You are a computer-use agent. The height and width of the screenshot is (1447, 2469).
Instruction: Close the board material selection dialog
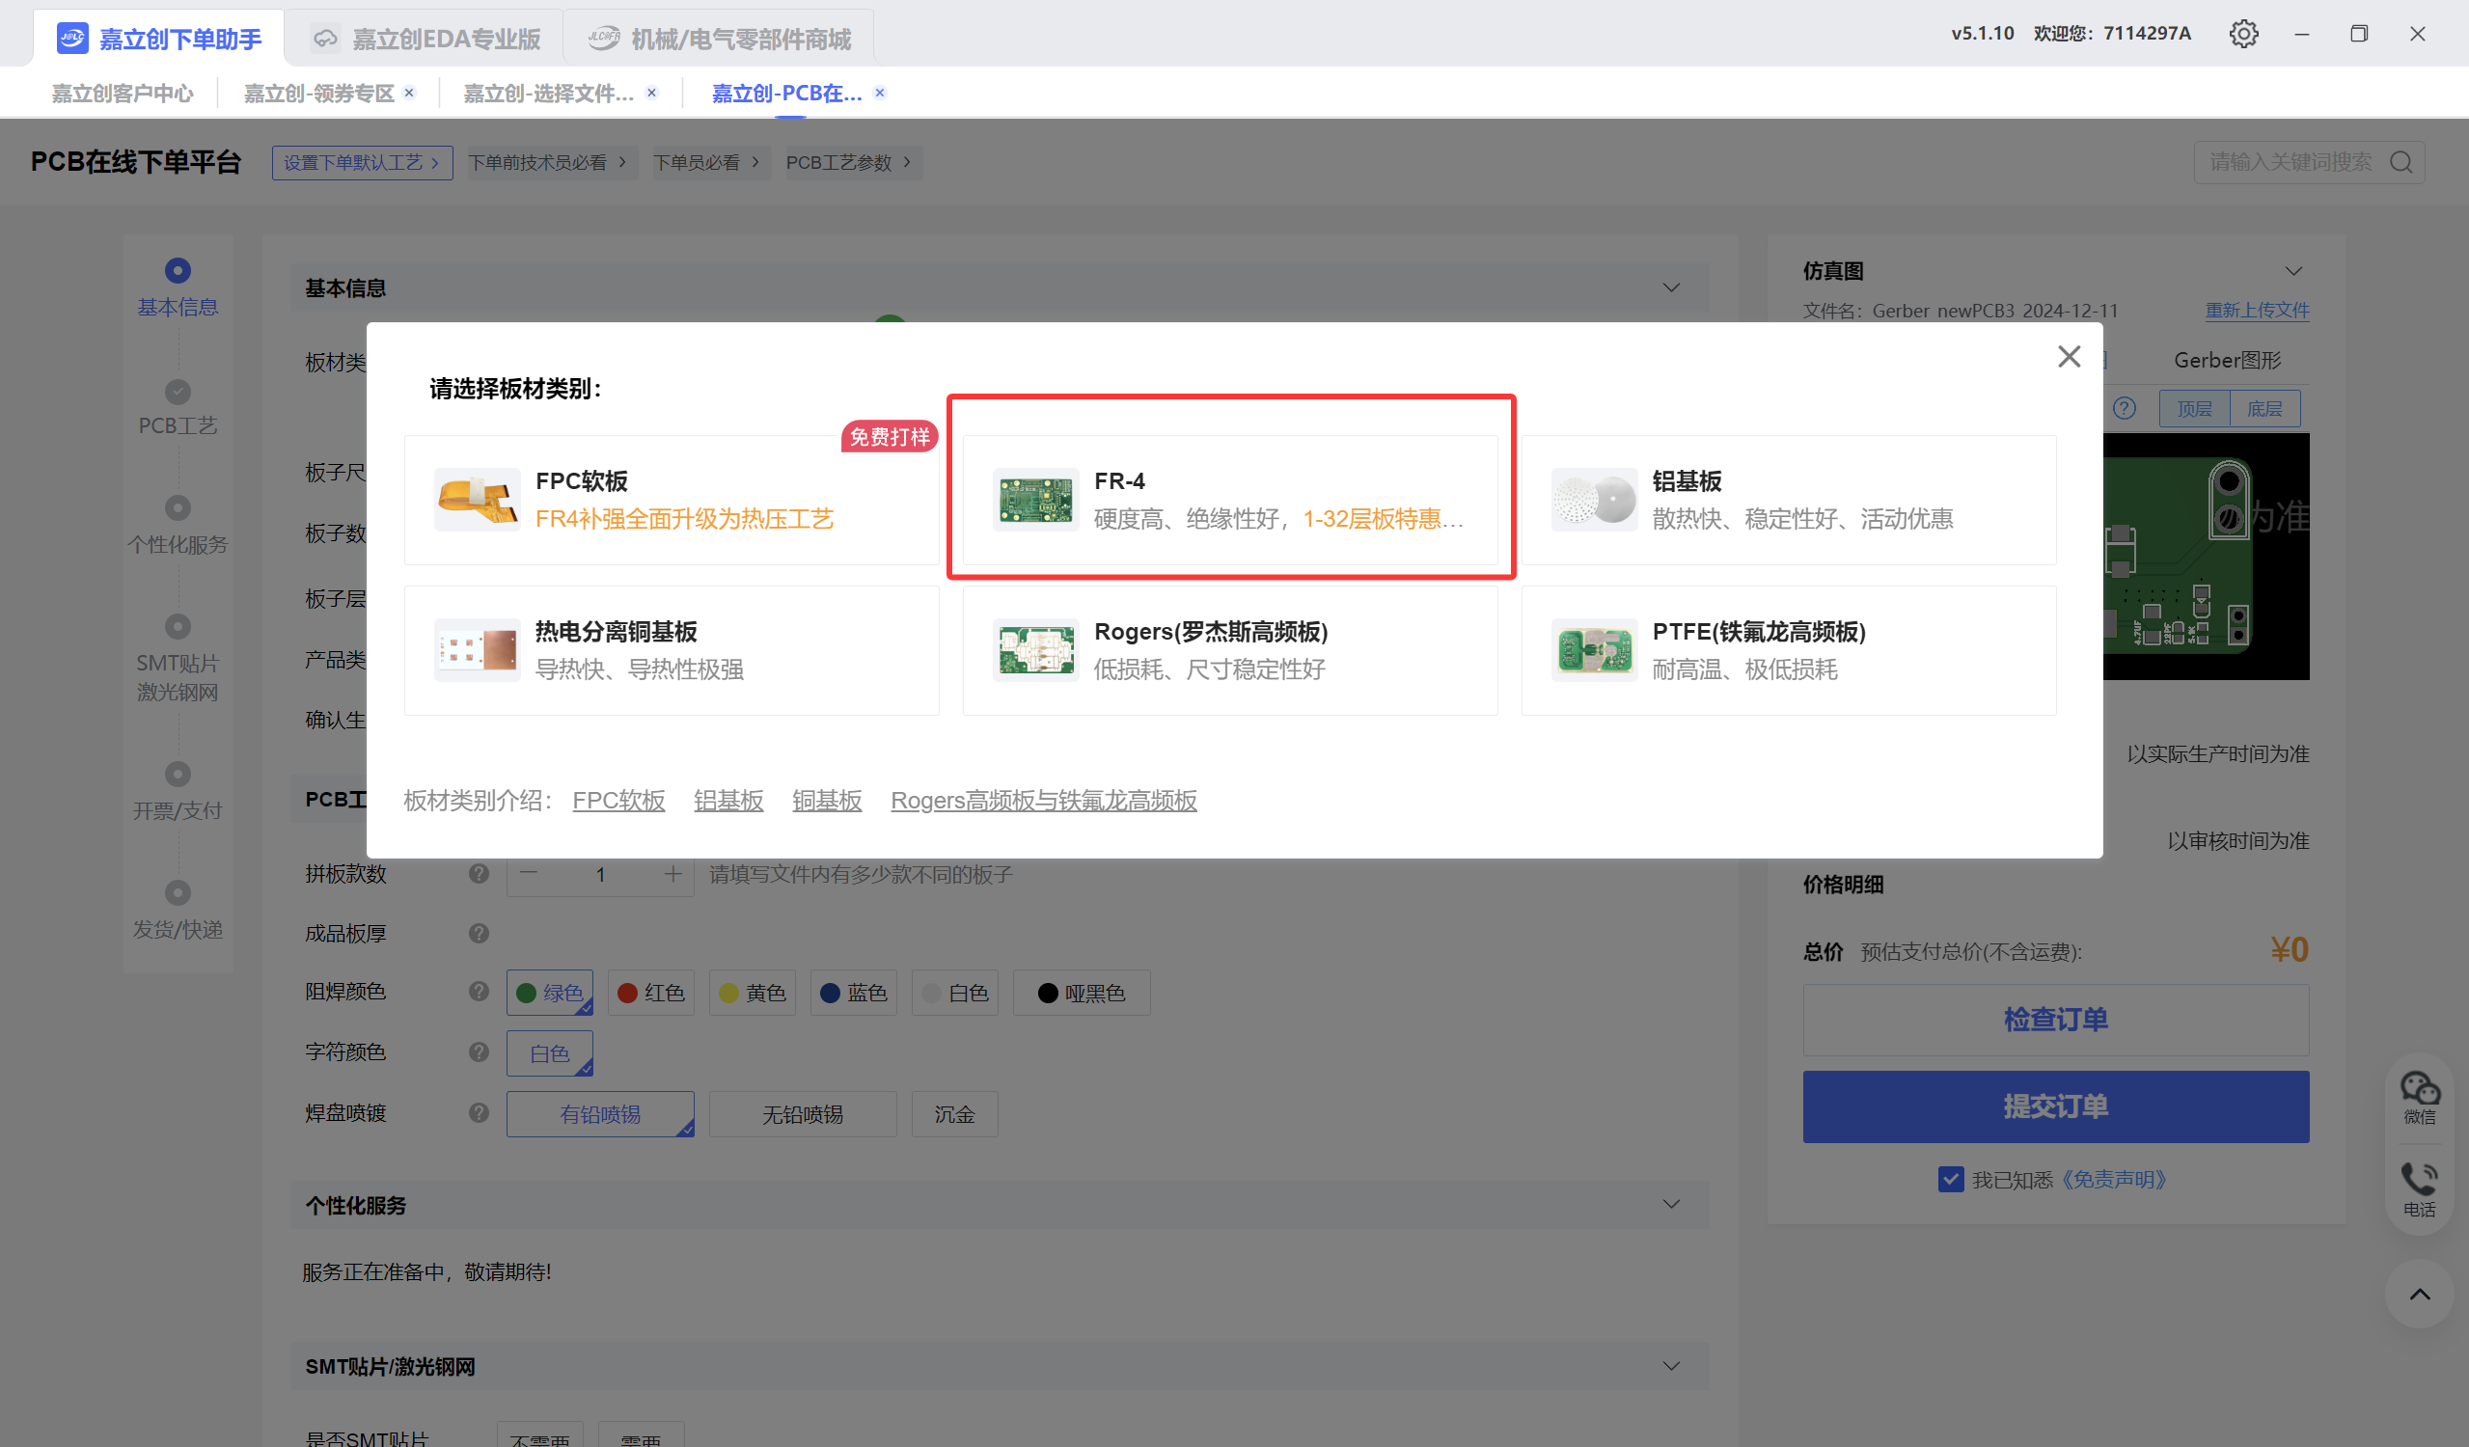(x=2069, y=357)
